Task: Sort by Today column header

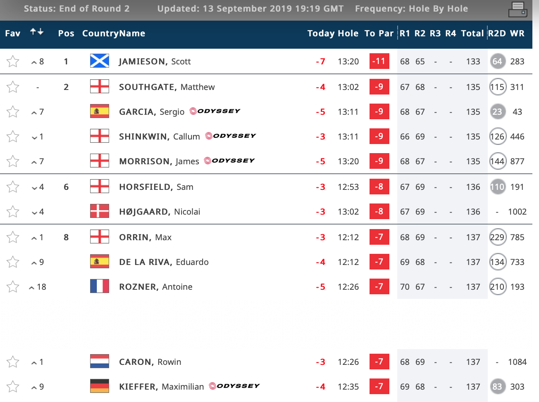Action: (321, 33)
